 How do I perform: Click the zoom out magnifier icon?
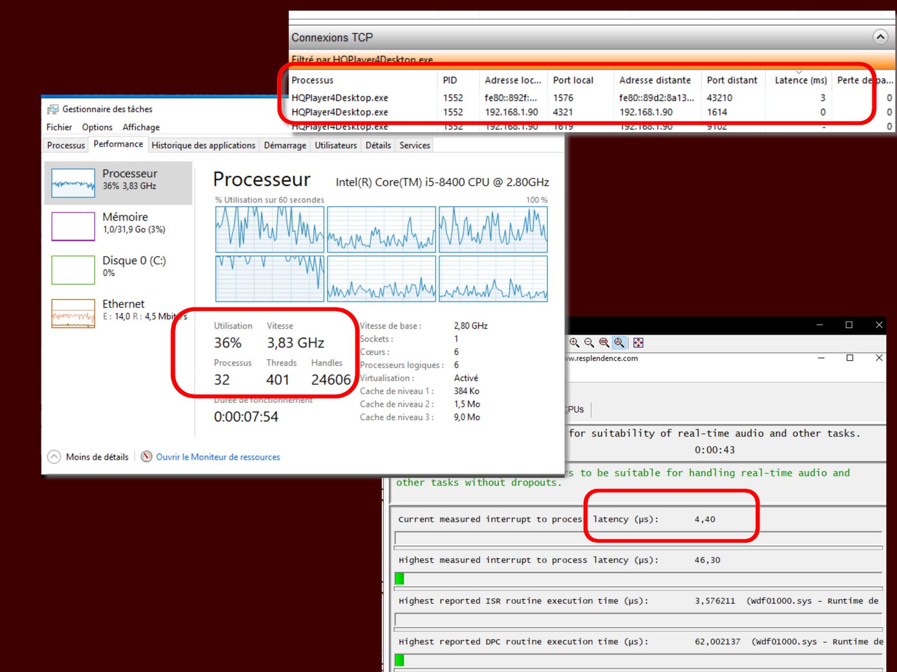589,342
